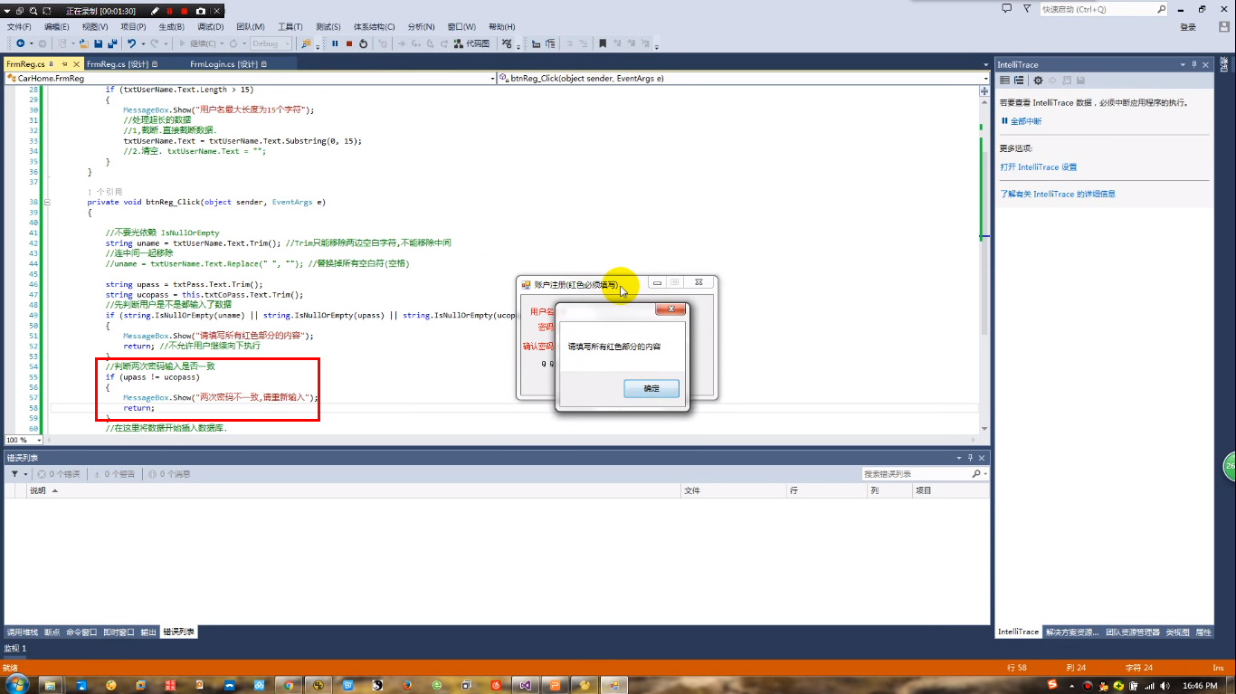Image resolution: width=1236 pixels, height=694 pixels.
Task: Click the IntelliTrace pin icon
Action: [x=1194, y=65]
